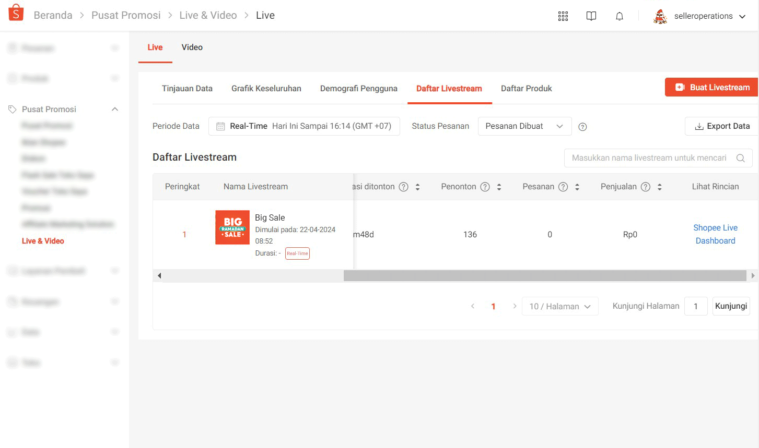Open the seller education book icon
The height and width of the screenshot is (448, 759).
591,16
